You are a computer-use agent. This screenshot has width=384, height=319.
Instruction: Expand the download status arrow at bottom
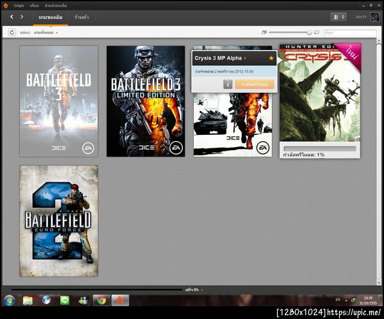(x=202, y=290)
